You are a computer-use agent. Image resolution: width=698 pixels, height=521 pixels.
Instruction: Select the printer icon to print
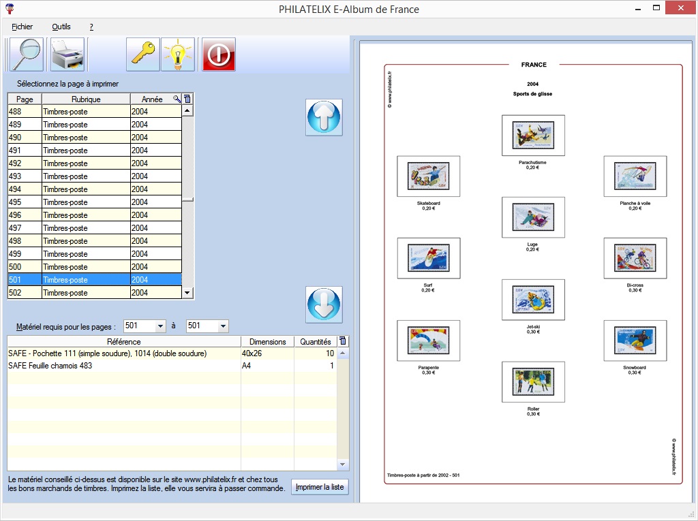tap(66, 54)
